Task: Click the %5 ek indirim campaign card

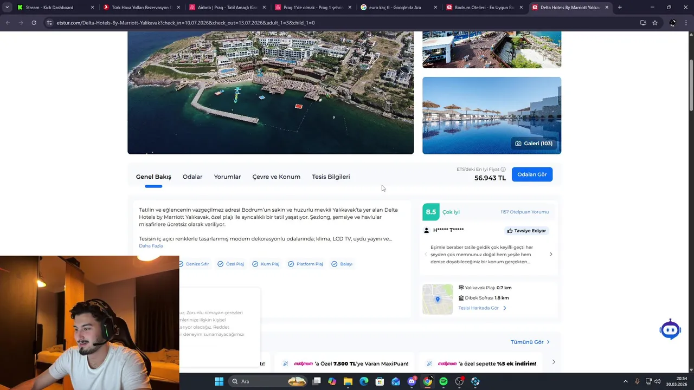Action: pos(481,363)
